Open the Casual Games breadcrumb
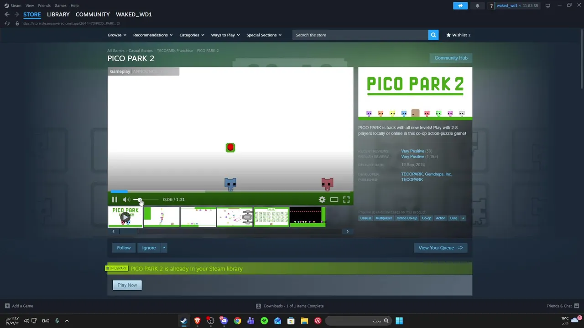The image size is (584, 328). pyautogui.click(x=141, y=51)
